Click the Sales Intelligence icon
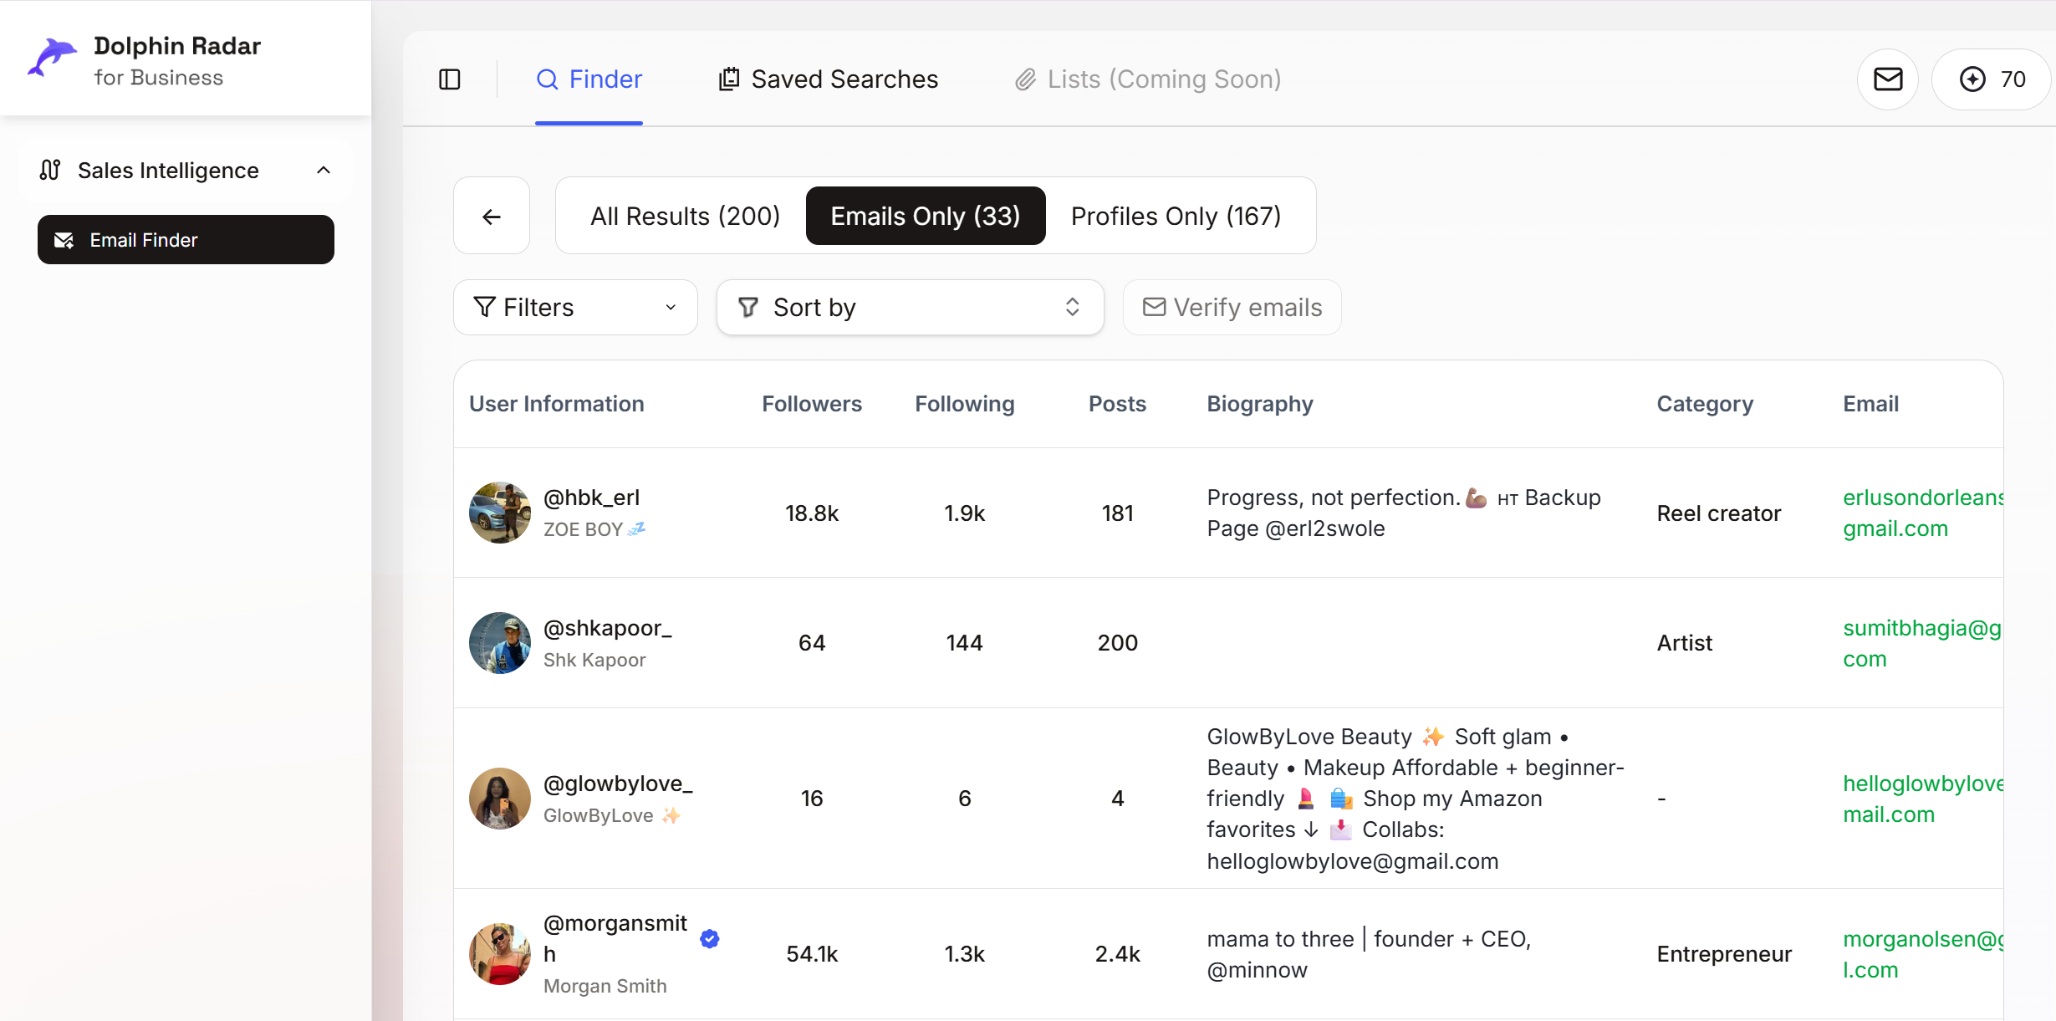Viewport: 2056px width, 1021px height. tap(50, 170)
